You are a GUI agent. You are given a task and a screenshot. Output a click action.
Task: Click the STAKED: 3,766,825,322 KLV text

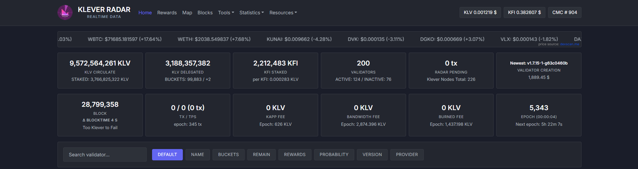click(x=100, y=79)
